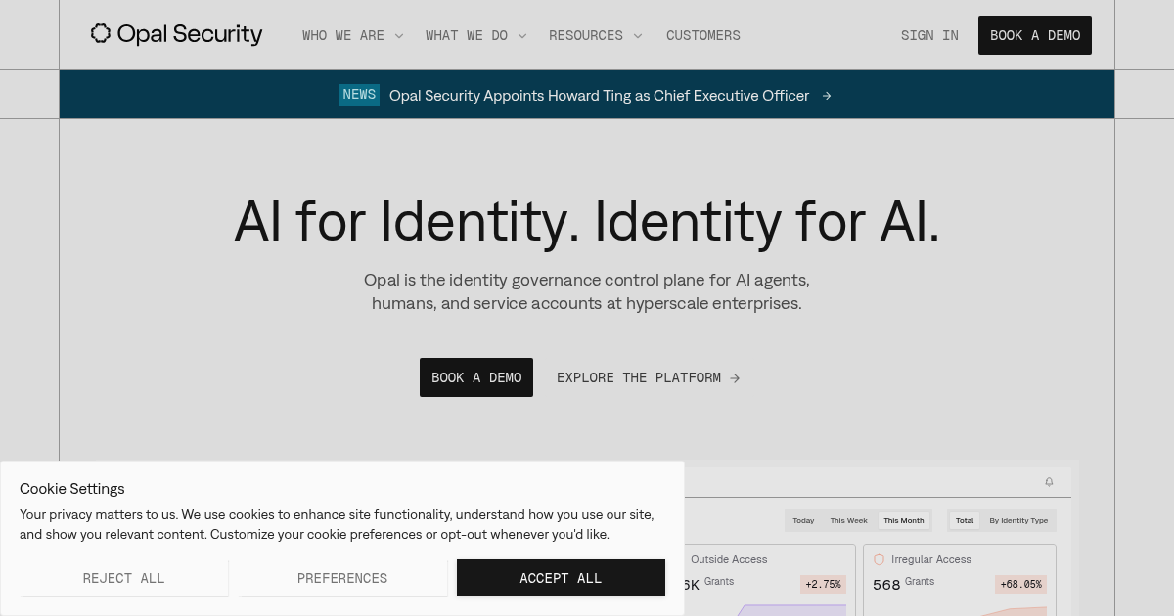Click the 568 grants value
1174x616 pixels.
(x=886, y=585)
